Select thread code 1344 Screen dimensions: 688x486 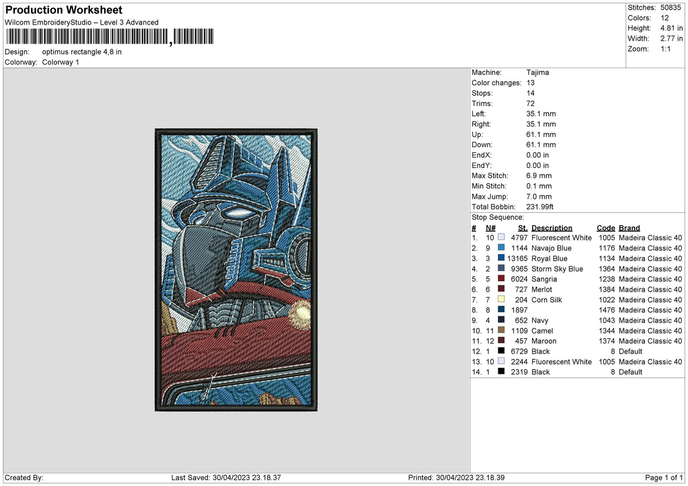coord(607,331)
